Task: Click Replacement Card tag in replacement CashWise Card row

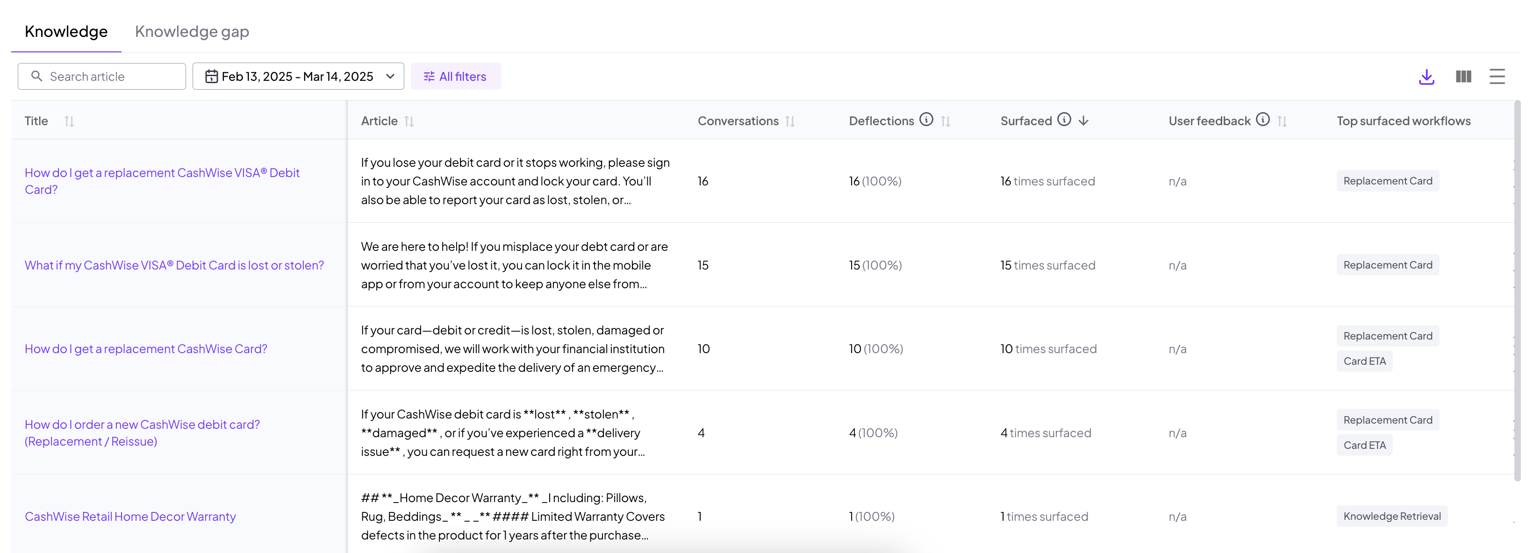Action: [1388, 336]
